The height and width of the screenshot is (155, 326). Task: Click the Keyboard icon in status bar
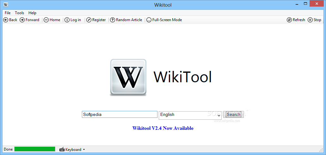point(62,149)
